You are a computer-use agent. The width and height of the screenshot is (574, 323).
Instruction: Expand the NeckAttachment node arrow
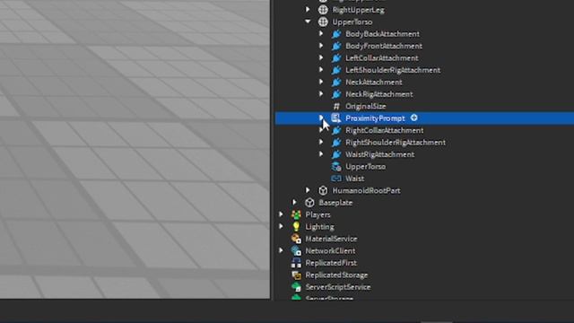(321, 82)
